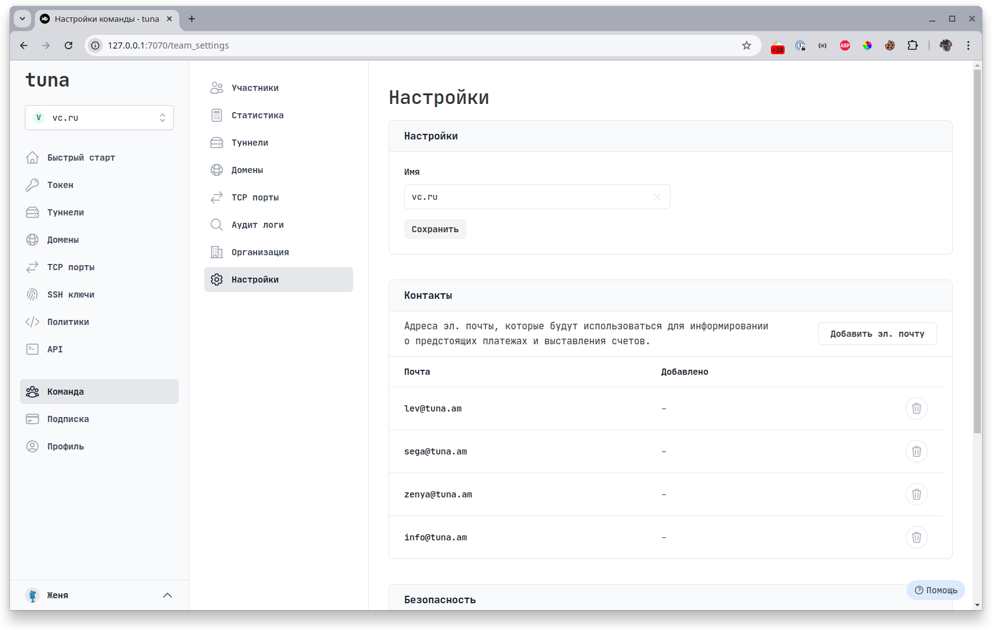Click the page's vertical scrollbar
Screen dimensions: 992x630
coord(976,249)
